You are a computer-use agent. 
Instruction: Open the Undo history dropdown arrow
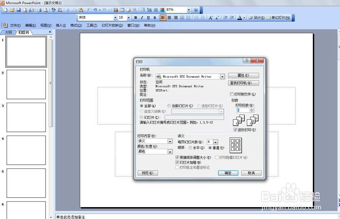coord(100,10)
